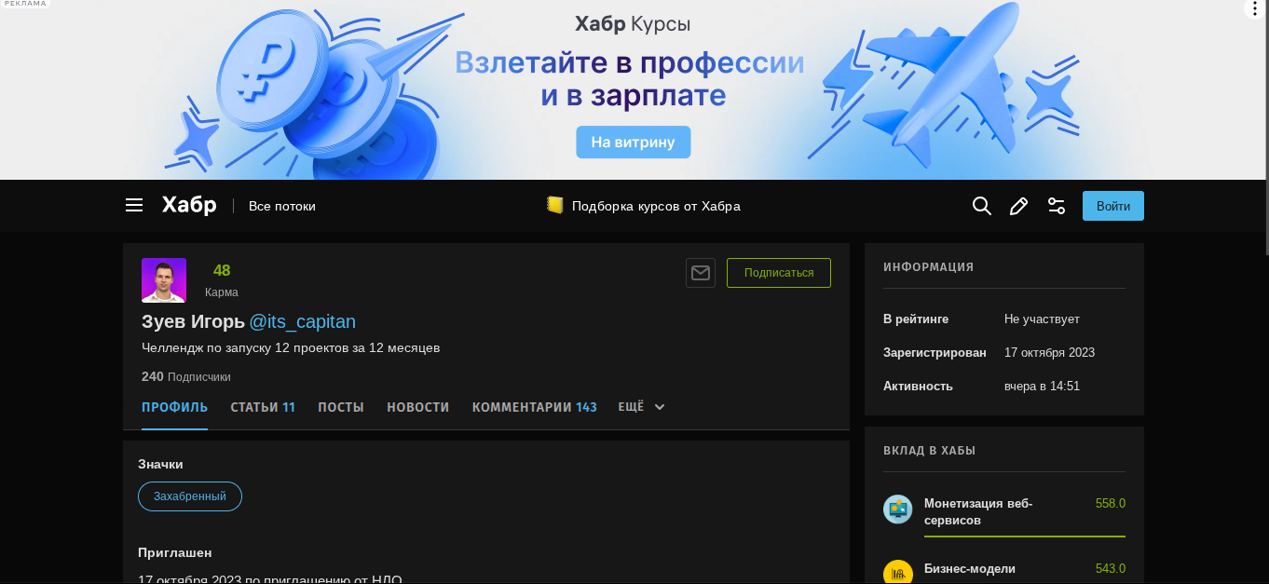
Task: Click the search magnifier icon
Action: (x=981, y=206)
